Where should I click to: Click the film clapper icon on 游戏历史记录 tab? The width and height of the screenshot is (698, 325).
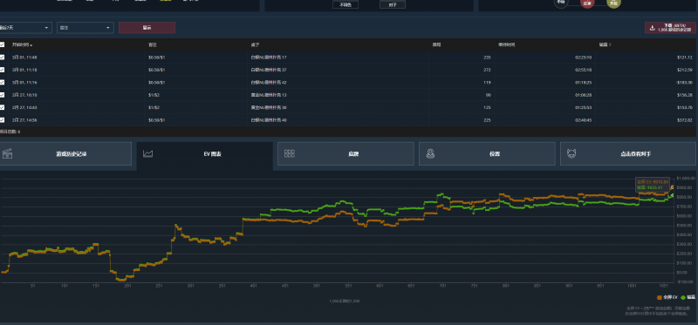coord(7,154)
